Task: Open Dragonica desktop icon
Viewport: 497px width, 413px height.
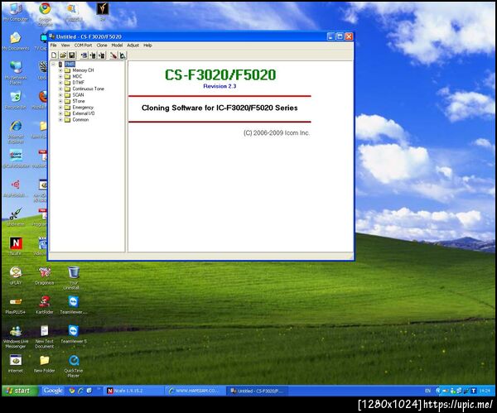Action: [45, 276]
